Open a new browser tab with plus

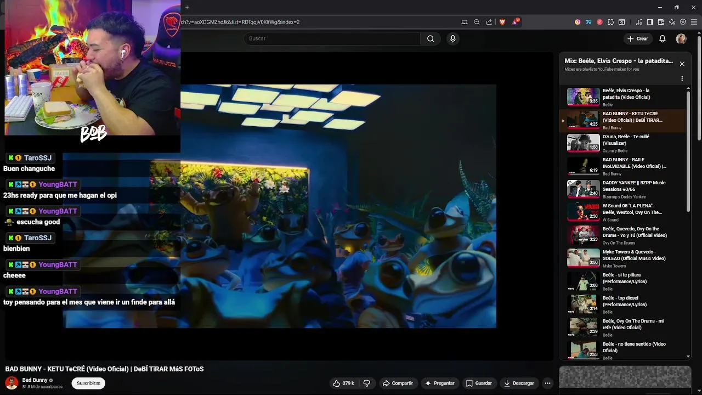click(x=187, y=7)
